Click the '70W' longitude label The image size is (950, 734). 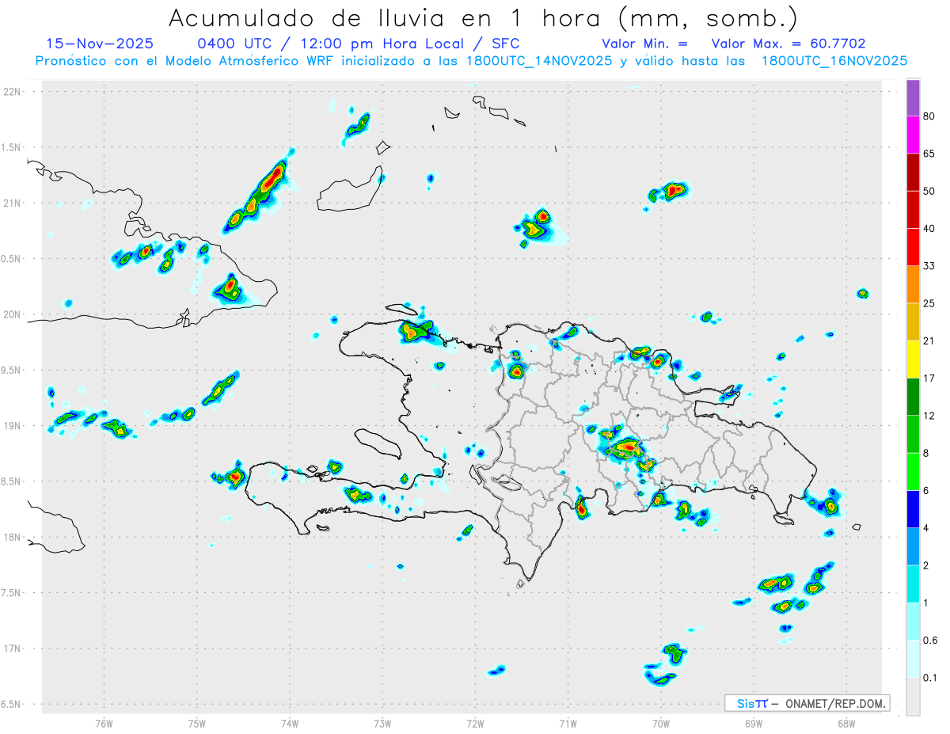pyautogui.click(x=661, y=723)
